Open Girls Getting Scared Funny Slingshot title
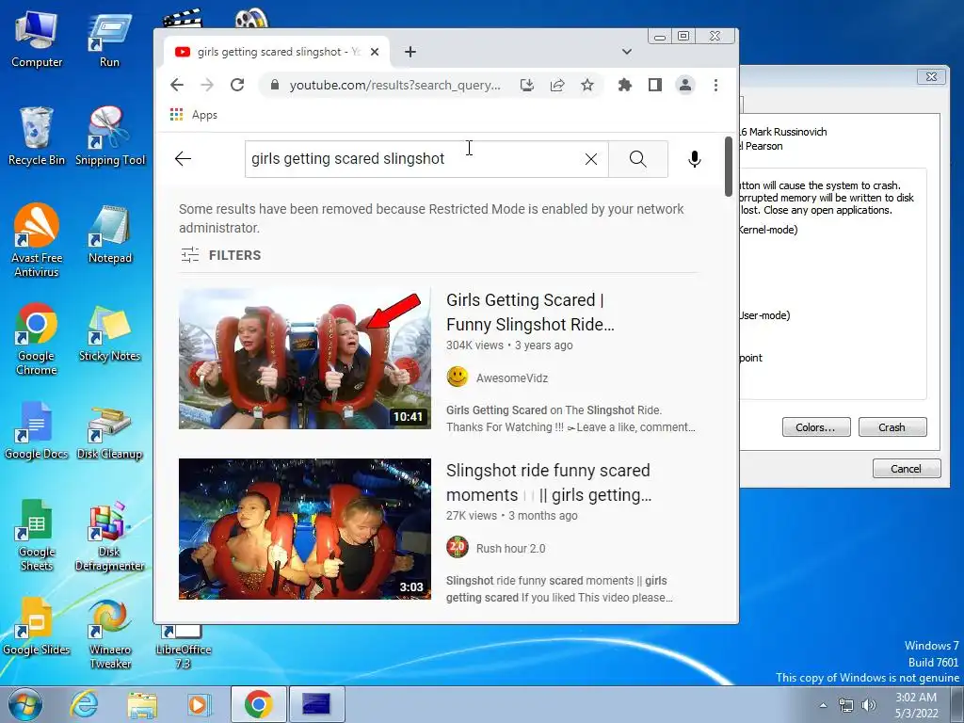The height and width of the screenshot is (723, 964). point(530,313)
